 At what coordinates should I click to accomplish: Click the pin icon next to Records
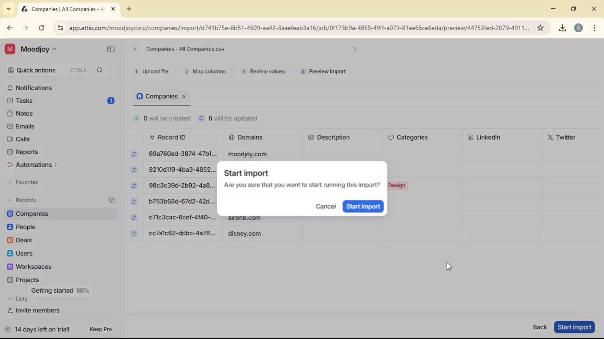(112, 200)
